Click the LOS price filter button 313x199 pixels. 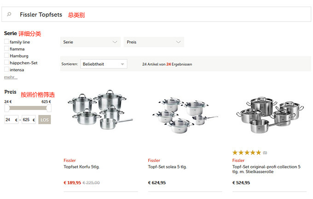[x=45, y=119]
